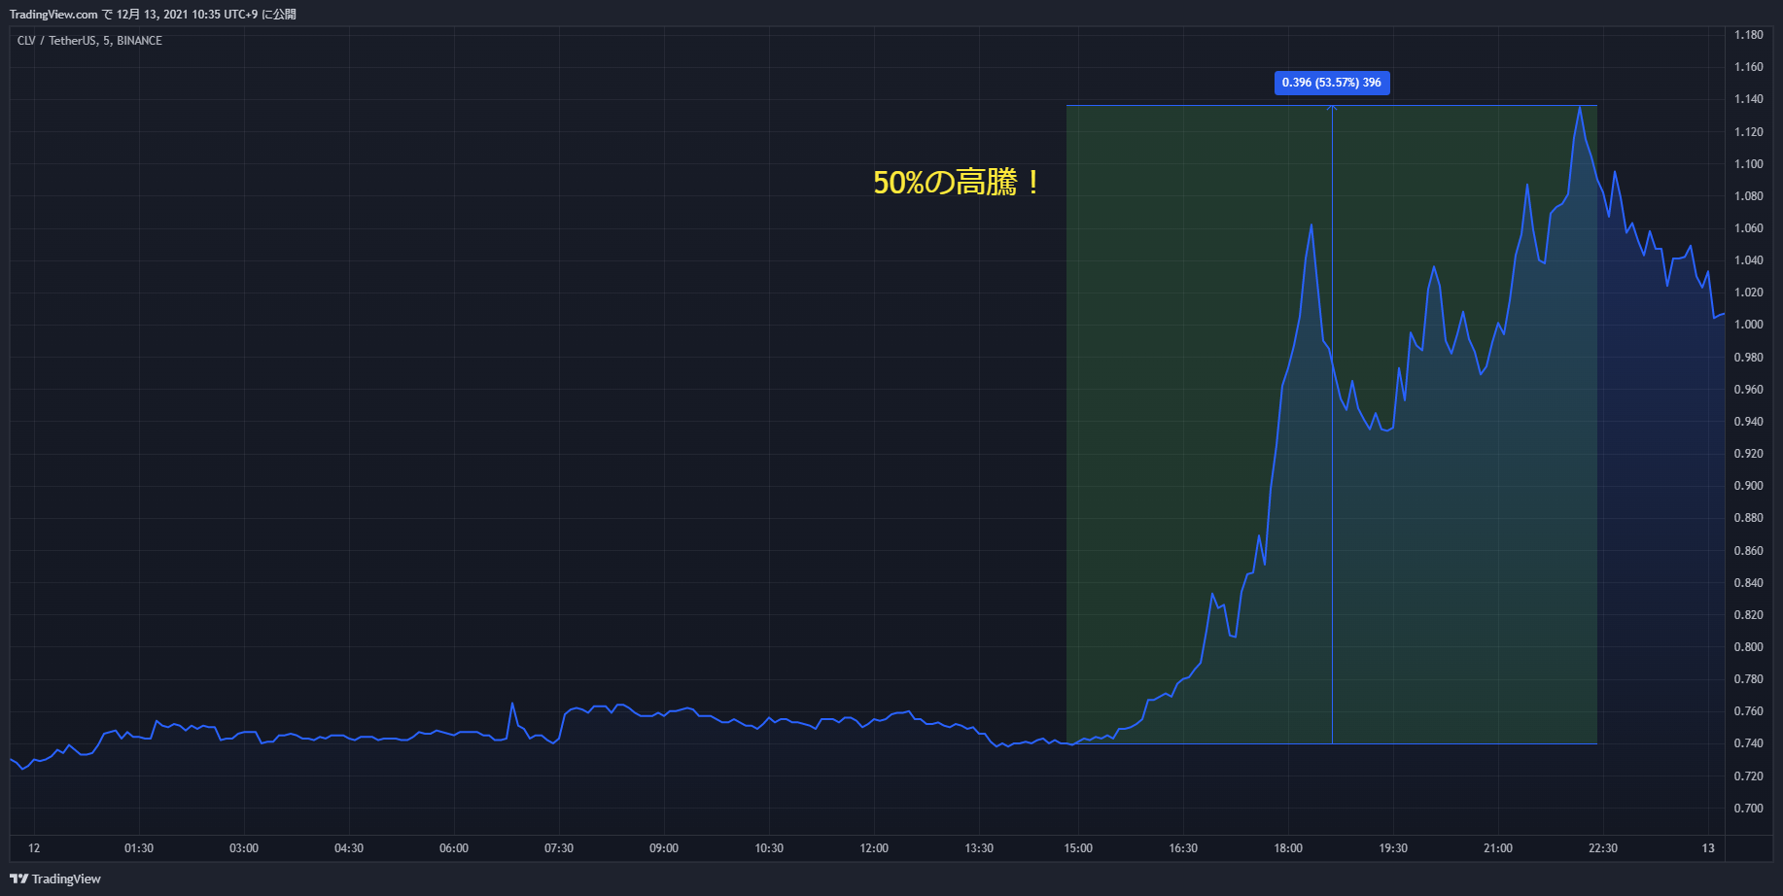Click the blue measurement label 0.396 (53.57%) 396
This screenshot has width=1783, height=896.
point(1332,83)
